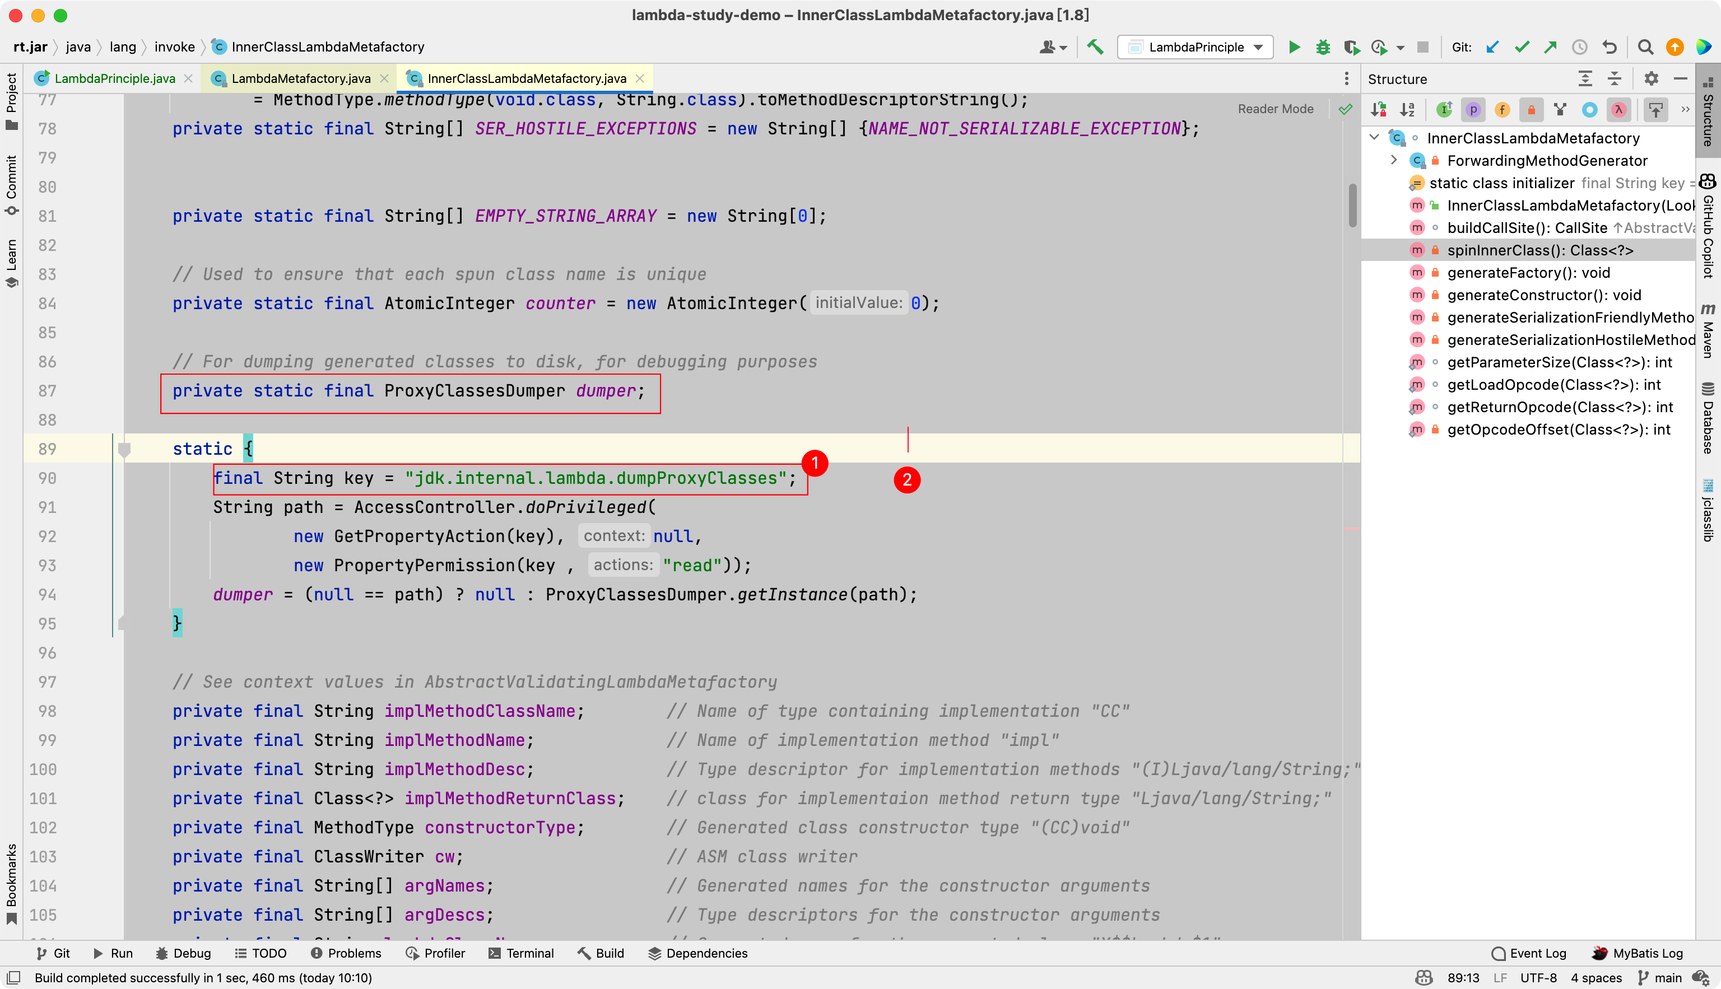Select generateFactory() method in Structure tree
This screenshot has width=1721, height=989.
coord(1528,272)
